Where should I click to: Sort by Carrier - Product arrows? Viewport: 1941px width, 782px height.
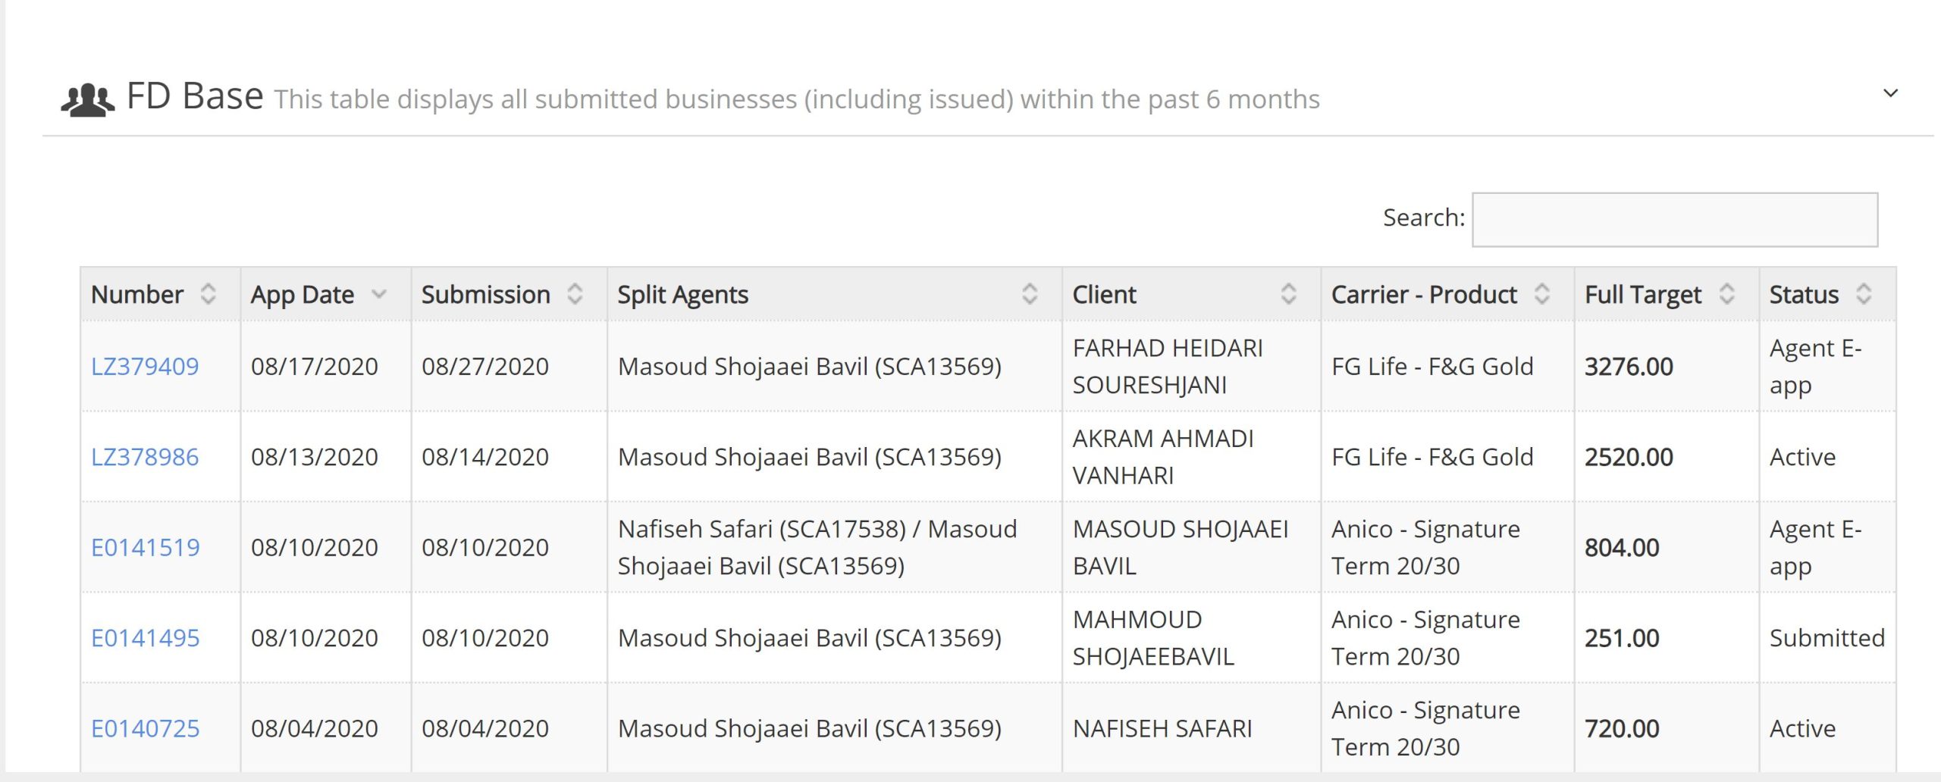pos(1542,294)
